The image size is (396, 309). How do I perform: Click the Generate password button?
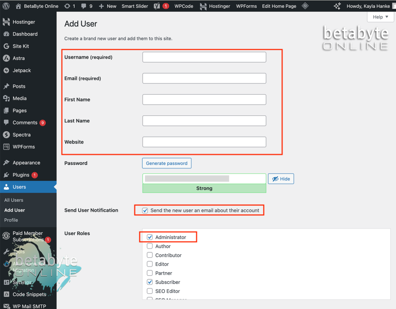pyautogui.click(x=167, y=163)
